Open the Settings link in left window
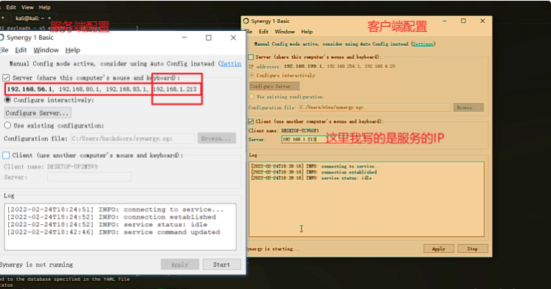Viewport: 551px width, 289px height. click(x=231, y=63)
